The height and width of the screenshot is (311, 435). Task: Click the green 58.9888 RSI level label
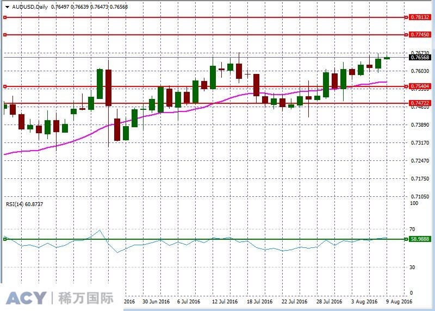click(420, 239)
